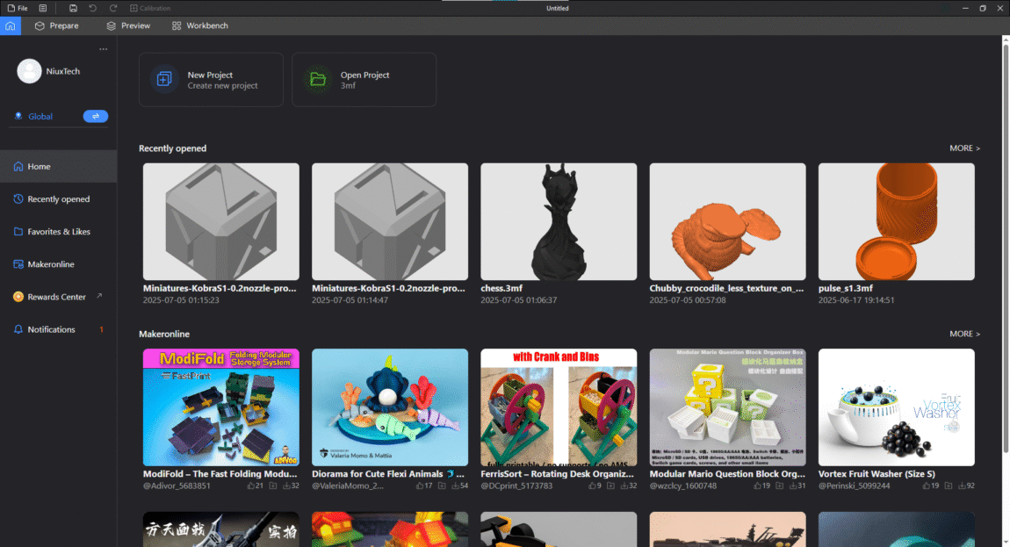Open the Vortex Fruit Washer preview image
1010x547 pixels.
(896, 407)
